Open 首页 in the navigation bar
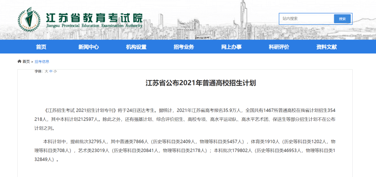This screenshot has height=177, width=376. tap(41, 47)
